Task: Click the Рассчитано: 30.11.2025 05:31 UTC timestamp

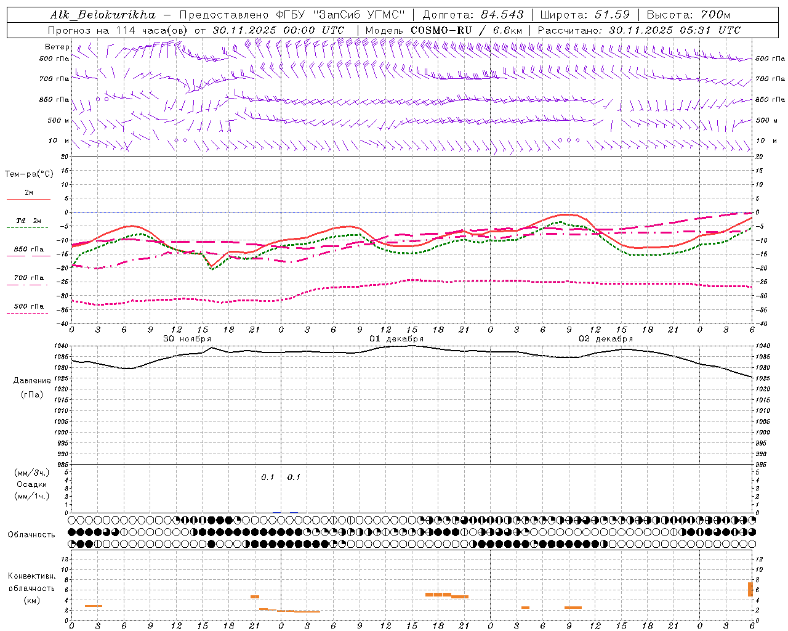Action: (639, 30)
